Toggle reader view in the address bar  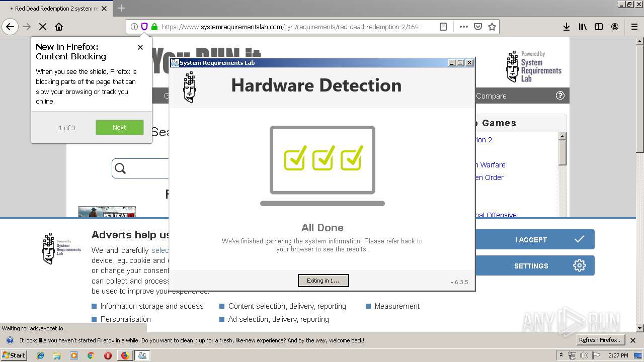coord(443,27)
